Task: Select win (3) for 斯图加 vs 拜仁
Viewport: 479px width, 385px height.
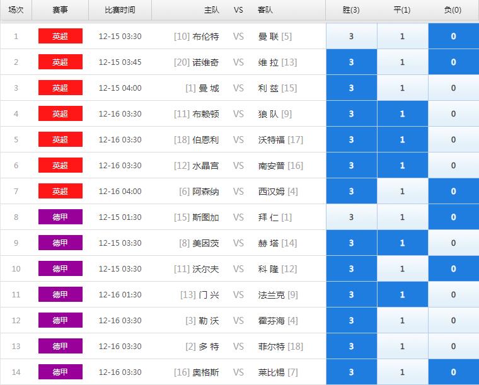Action: [351, 217]
